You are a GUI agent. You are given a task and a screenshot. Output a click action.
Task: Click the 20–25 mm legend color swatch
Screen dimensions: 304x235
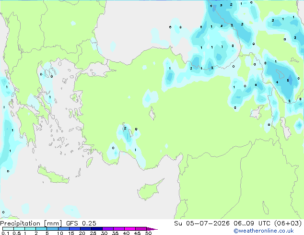pyautogui.click(x=85, y=229)
